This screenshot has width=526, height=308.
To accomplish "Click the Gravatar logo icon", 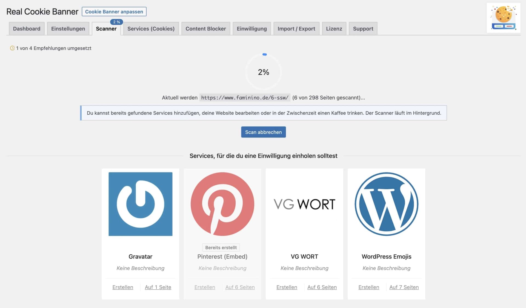I will (x=140, y=204).
